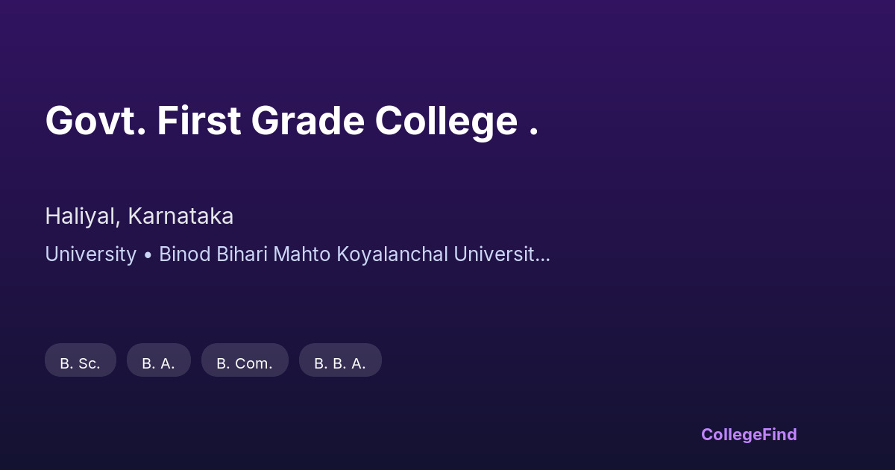Click the word First in title
The image size is (895, 470).
pos(198,121)
